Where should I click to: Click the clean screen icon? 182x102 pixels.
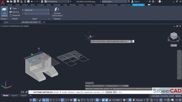tap(177, 100)
